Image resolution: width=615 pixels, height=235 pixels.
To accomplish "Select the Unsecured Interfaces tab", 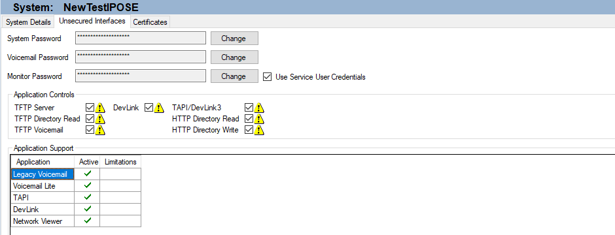I will [x=92, y=21].
